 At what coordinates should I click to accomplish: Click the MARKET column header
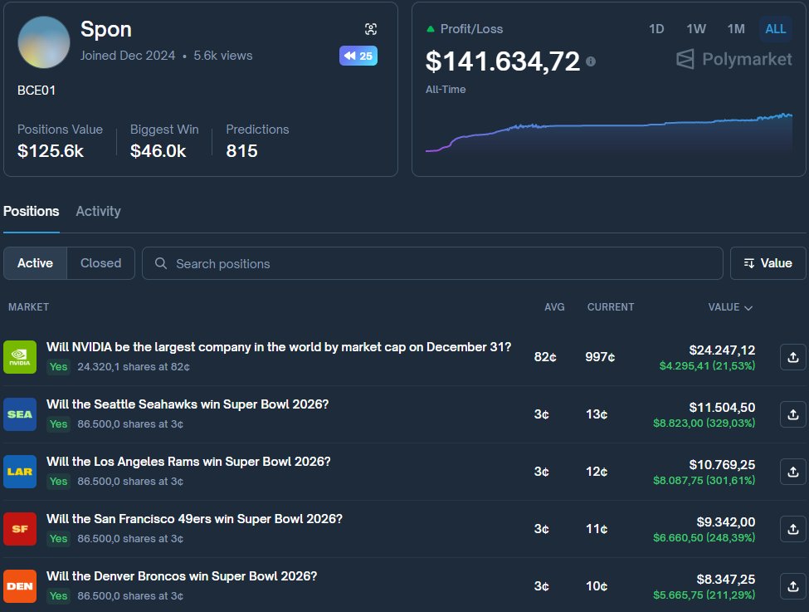28,307
